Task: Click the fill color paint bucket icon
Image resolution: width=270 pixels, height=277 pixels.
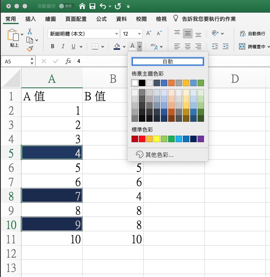Action: (x=117, y=47)
